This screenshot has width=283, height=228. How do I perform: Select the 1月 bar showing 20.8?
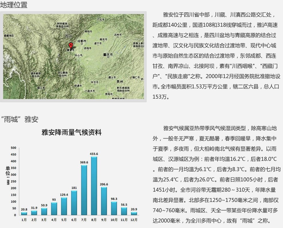[24, 213]
